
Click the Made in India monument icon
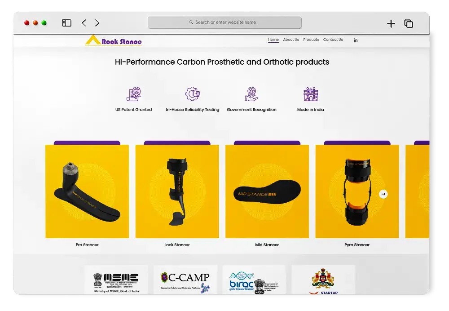click(x=311, y=94)
